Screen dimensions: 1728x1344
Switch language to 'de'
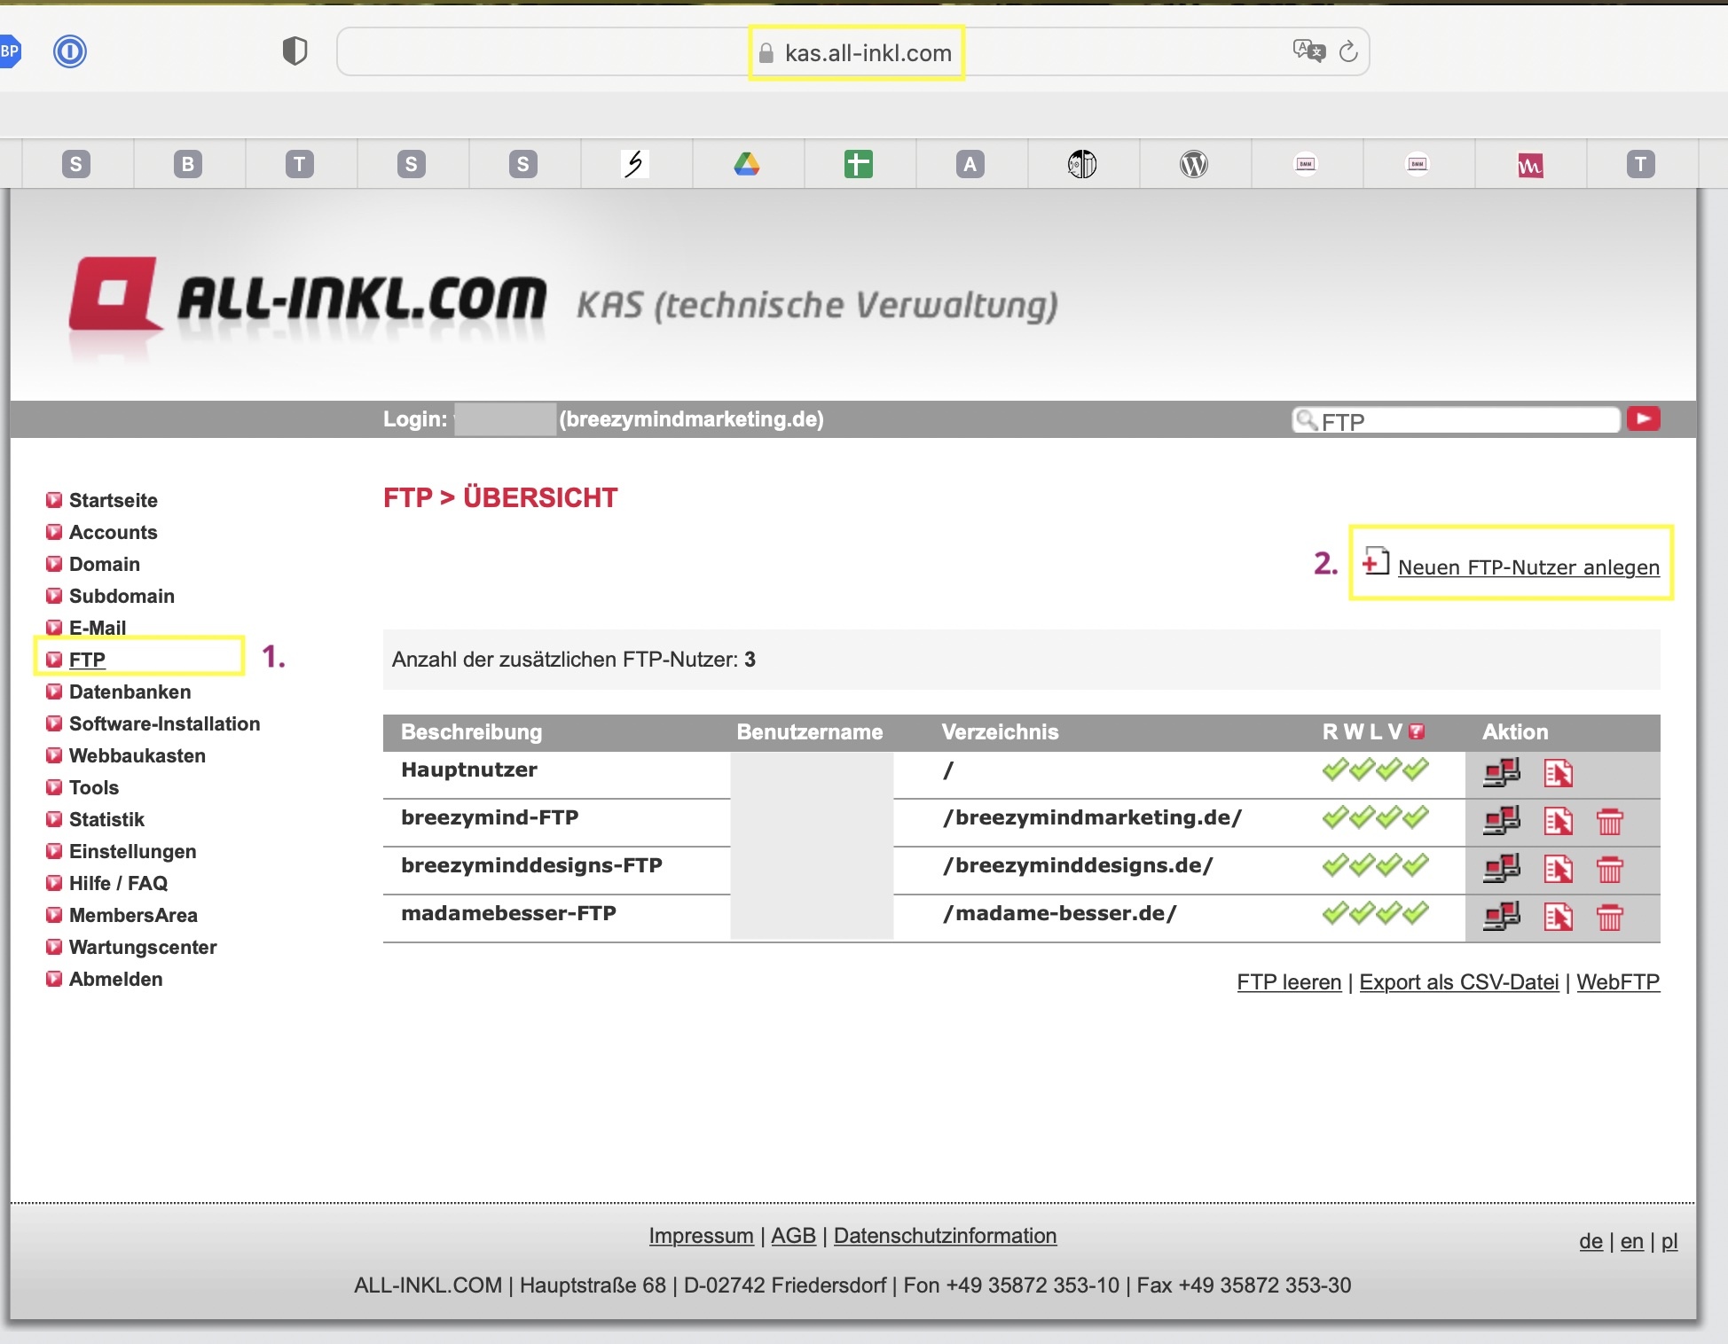1591,1241
